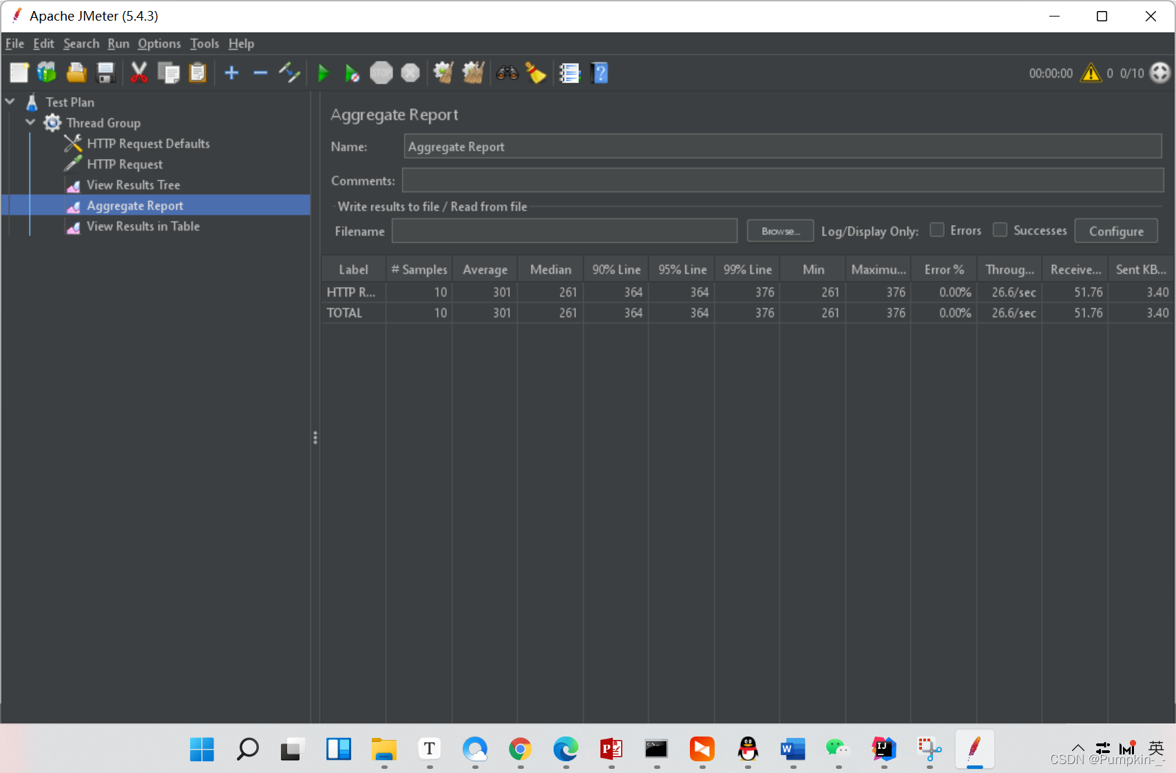Image resolution: width=1176 pixels, height=773 pixels.
Task: Click the remote engines status icon
Action: pos(1160,72)
